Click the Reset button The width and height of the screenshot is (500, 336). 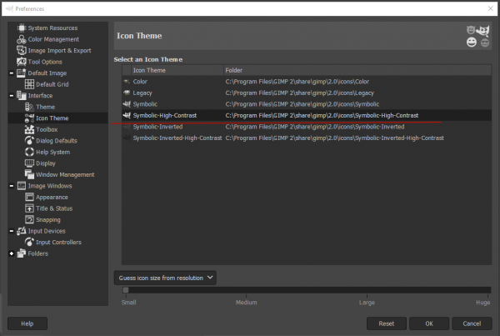(387, 323)
